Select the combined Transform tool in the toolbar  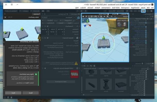pos(131,11)
